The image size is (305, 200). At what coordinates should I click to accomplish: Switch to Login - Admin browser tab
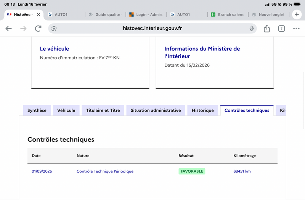146,14
